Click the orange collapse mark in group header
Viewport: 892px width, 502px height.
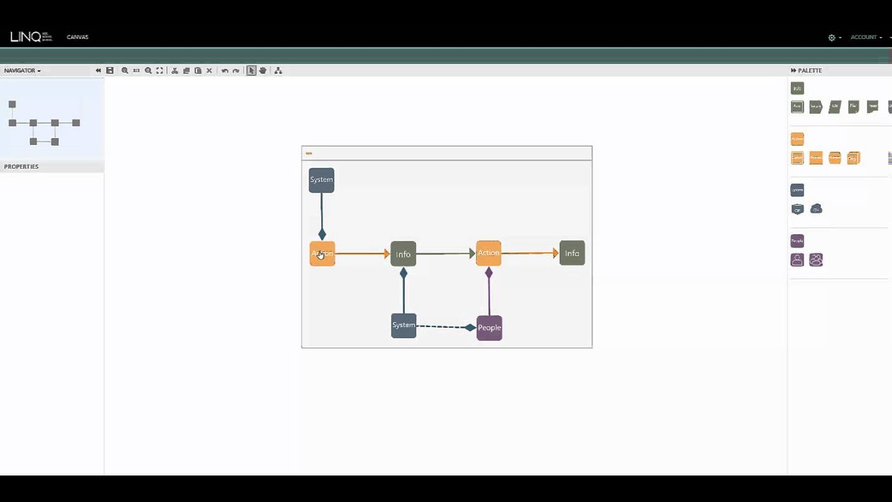[x=309, y=153]
